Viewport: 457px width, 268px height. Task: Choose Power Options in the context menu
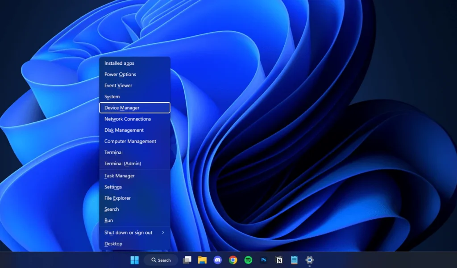(120, 75)
